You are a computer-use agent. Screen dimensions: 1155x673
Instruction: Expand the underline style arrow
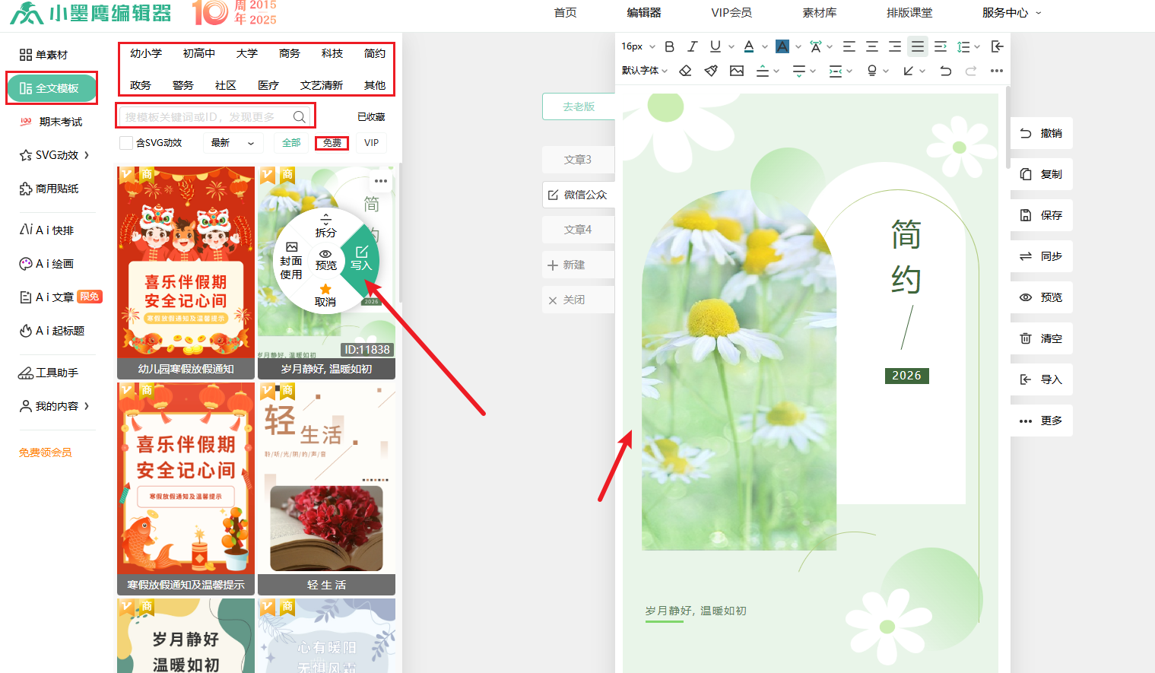point(731,46)
